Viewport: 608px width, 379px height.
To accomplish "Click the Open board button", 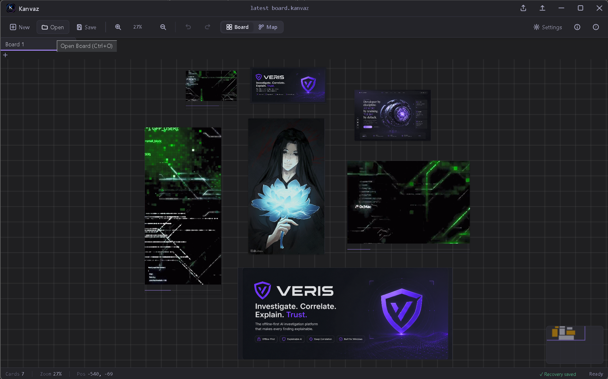I will click(x=53, y=27).
